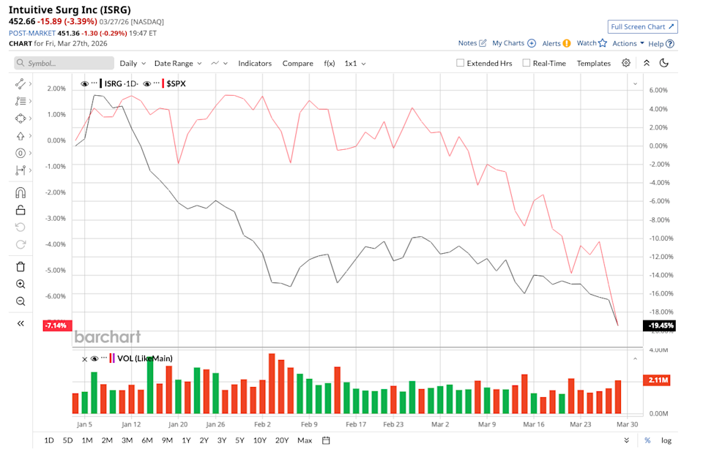This screenshot has width=703, height=463.
Task: Collapse the left drawing toolbar
Action: 21,323
